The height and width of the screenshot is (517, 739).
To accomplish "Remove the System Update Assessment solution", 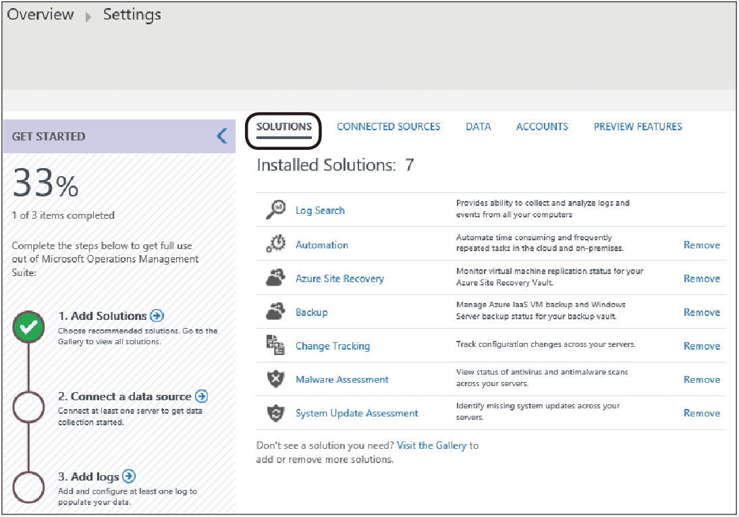I will coord(702,413).
